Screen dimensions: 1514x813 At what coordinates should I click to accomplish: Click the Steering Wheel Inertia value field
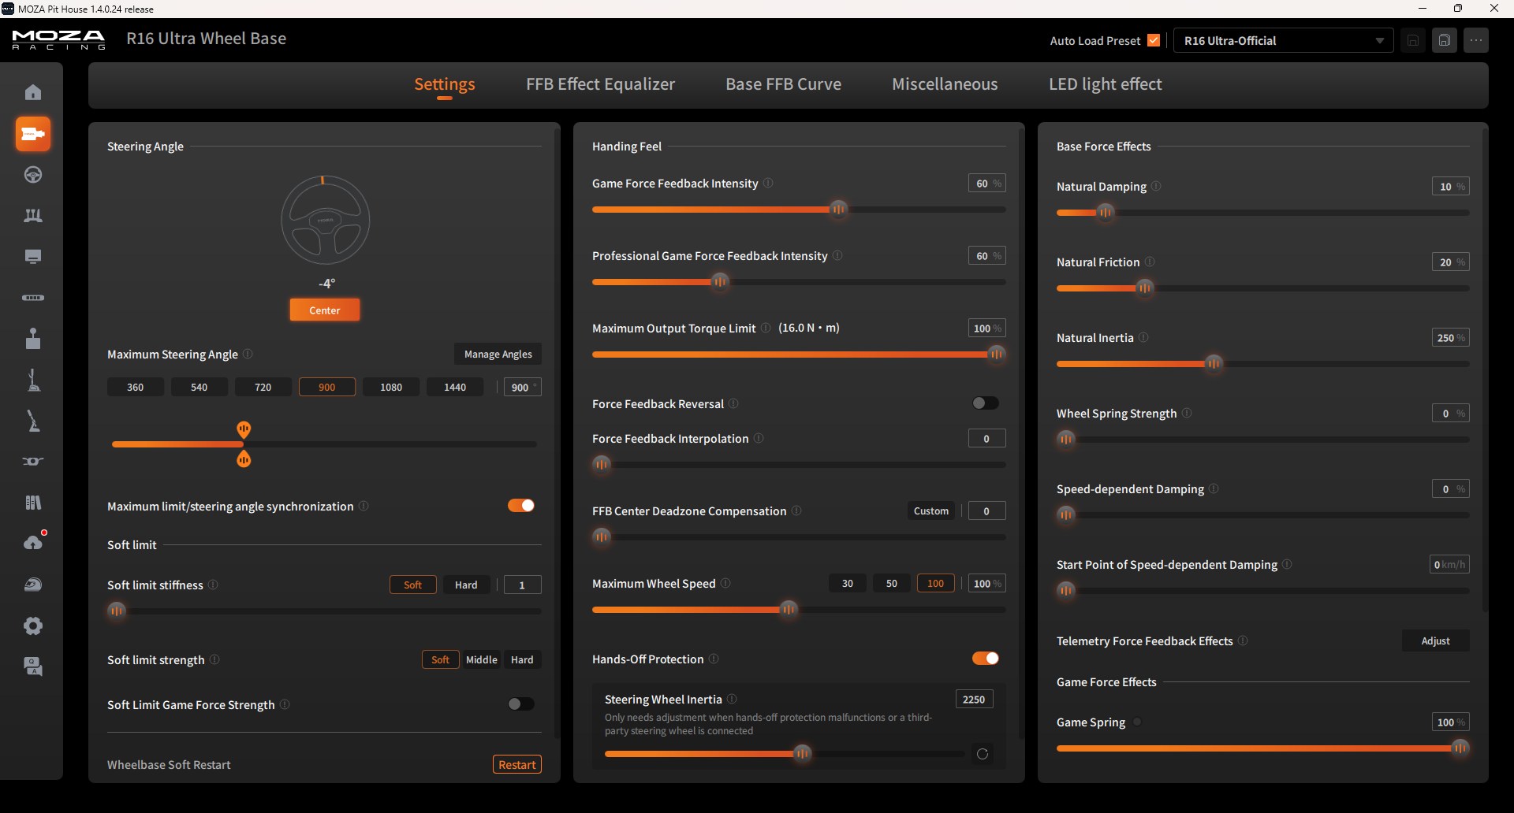pyautogui.click(x=974, y=699)
